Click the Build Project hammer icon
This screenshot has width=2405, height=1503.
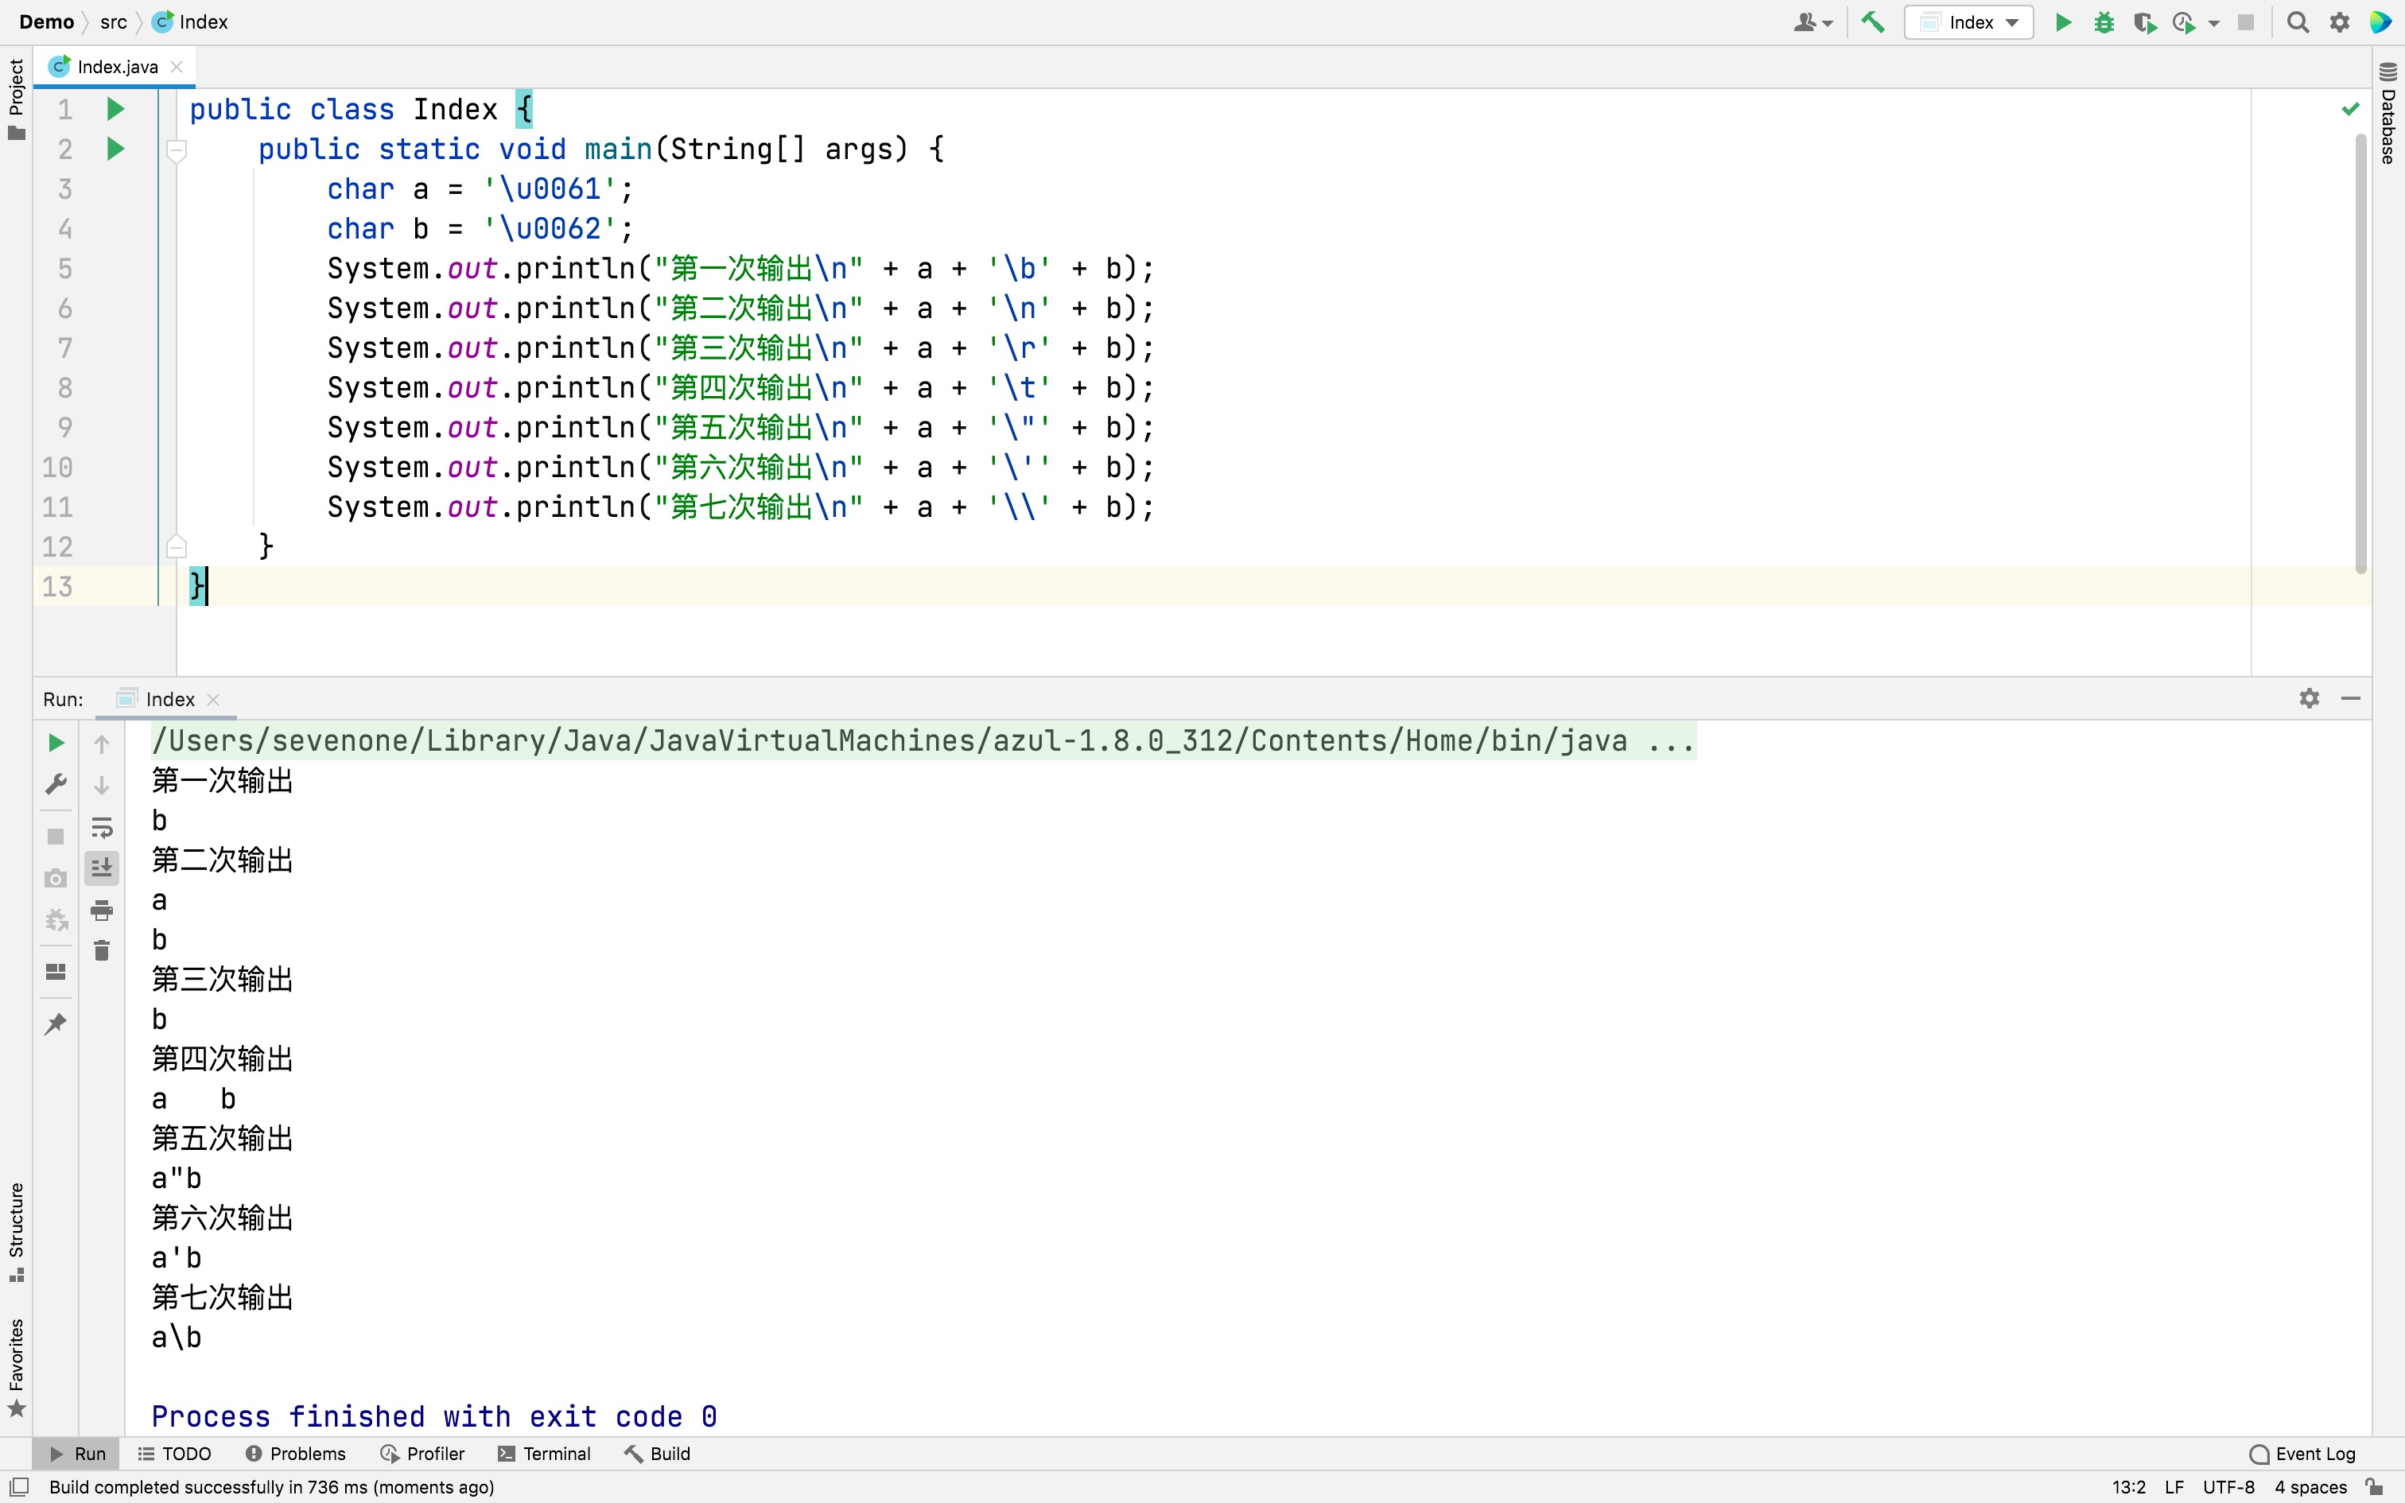[1872, 22]
